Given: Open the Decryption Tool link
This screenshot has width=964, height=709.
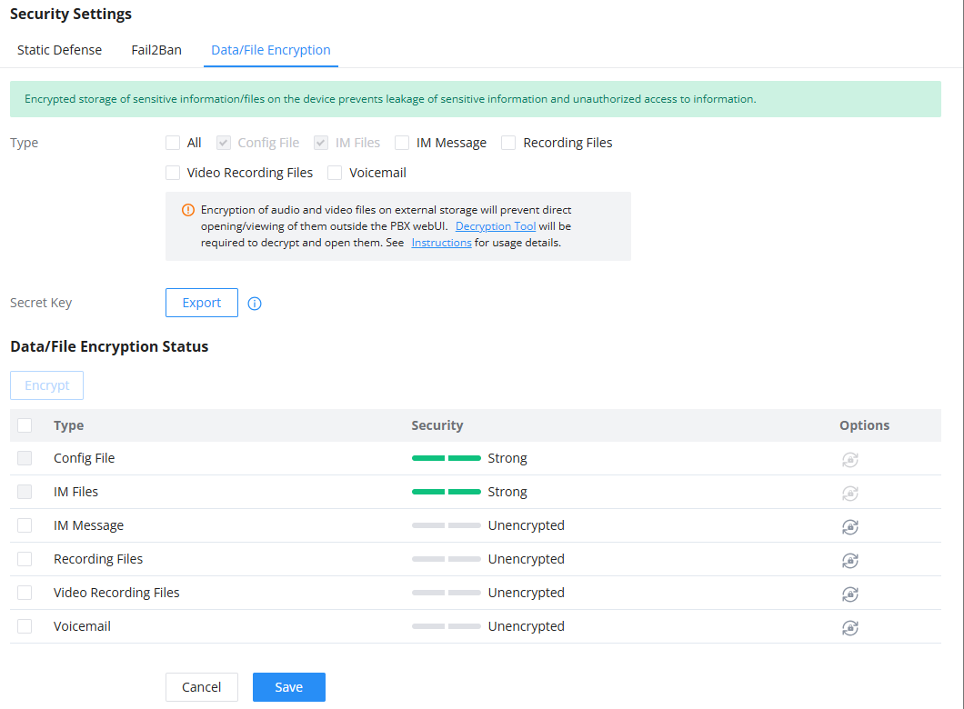Looking at the screenshot, I should [496, 226].
